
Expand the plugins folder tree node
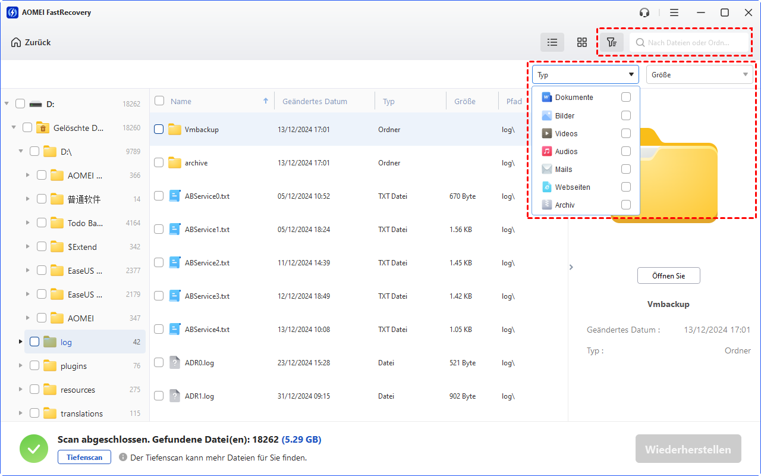(x=21, y=366)
